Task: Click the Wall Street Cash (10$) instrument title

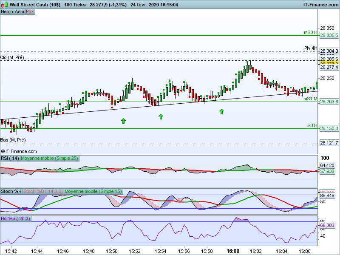Action: click(35, 5)
